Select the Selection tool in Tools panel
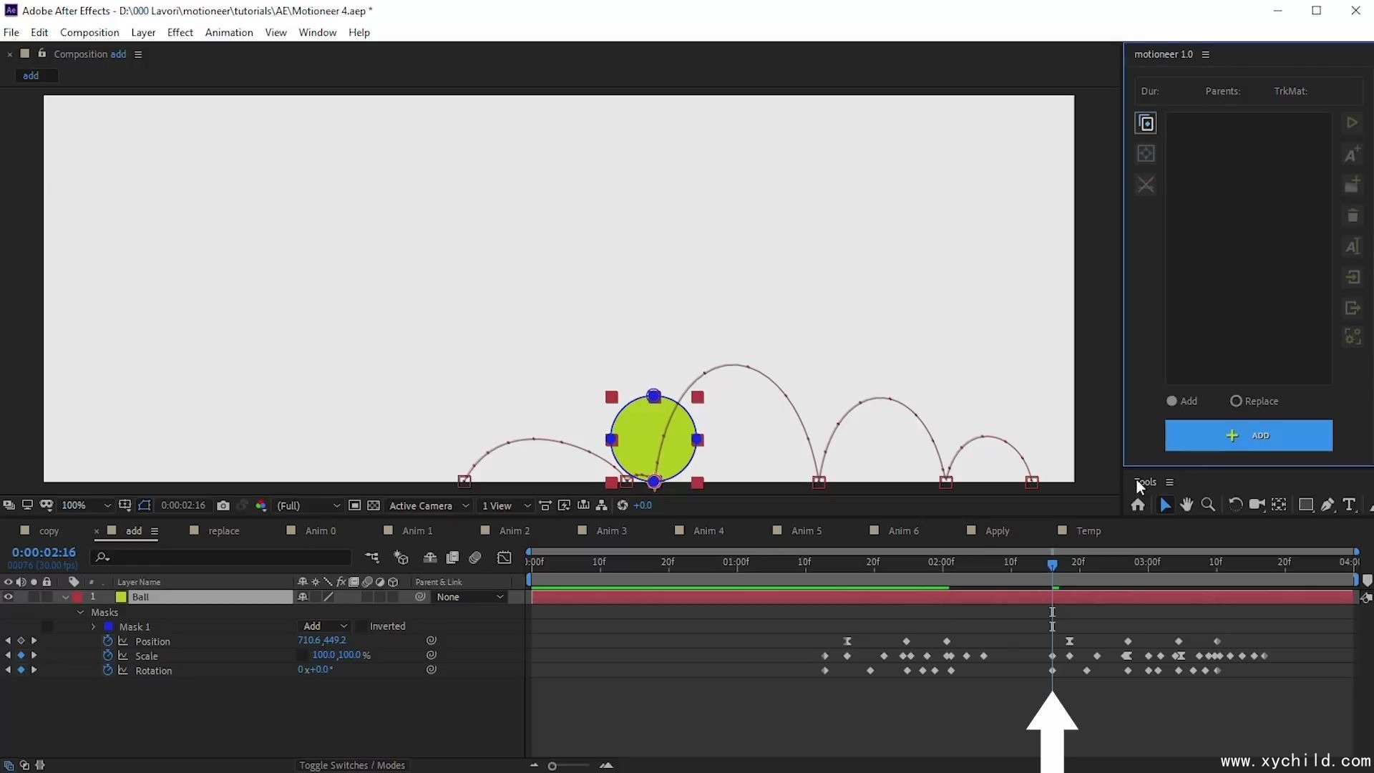This screenshot has width=1374, height=773. coord(1165,505)
